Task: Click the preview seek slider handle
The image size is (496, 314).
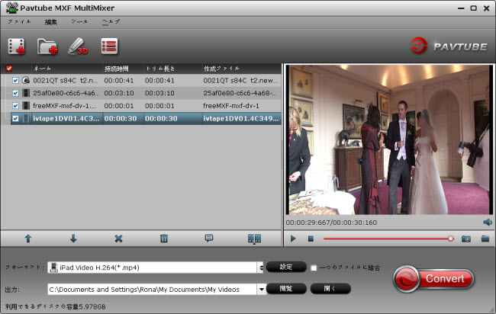Action: pyautogui.click(x=451, y=239)
